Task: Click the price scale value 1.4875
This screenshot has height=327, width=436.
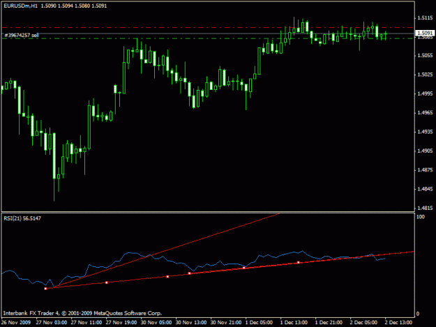Action: tap(425, 169)
